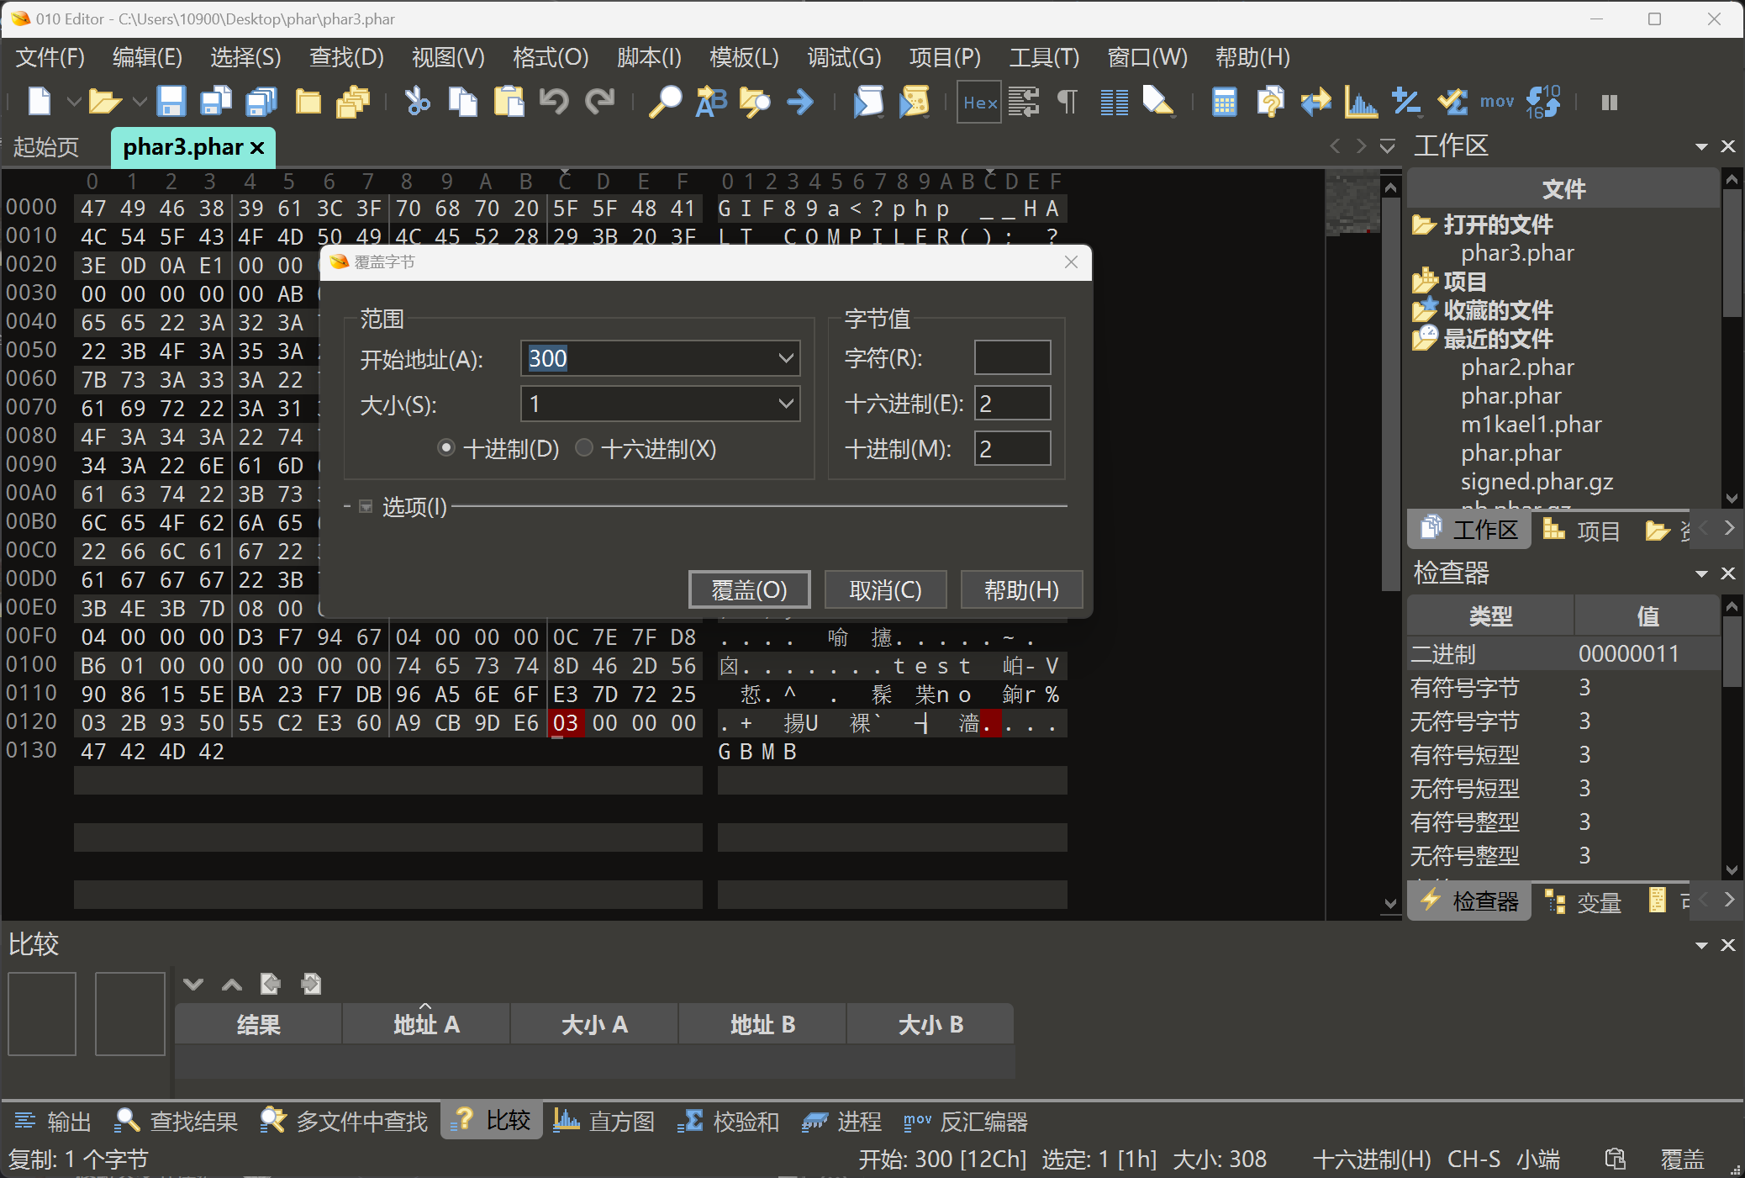Click the Undo arrow icon
Image resolution: width=1745 pixels, height=1178 pixels.
click(554, 103)
